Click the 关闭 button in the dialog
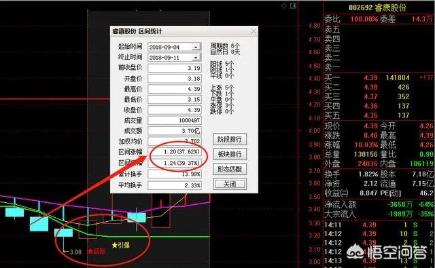 pos(230,184)
